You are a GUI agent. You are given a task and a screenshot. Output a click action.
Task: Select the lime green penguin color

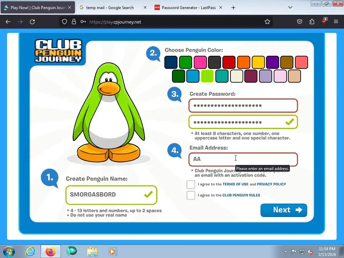coord(207,76)
